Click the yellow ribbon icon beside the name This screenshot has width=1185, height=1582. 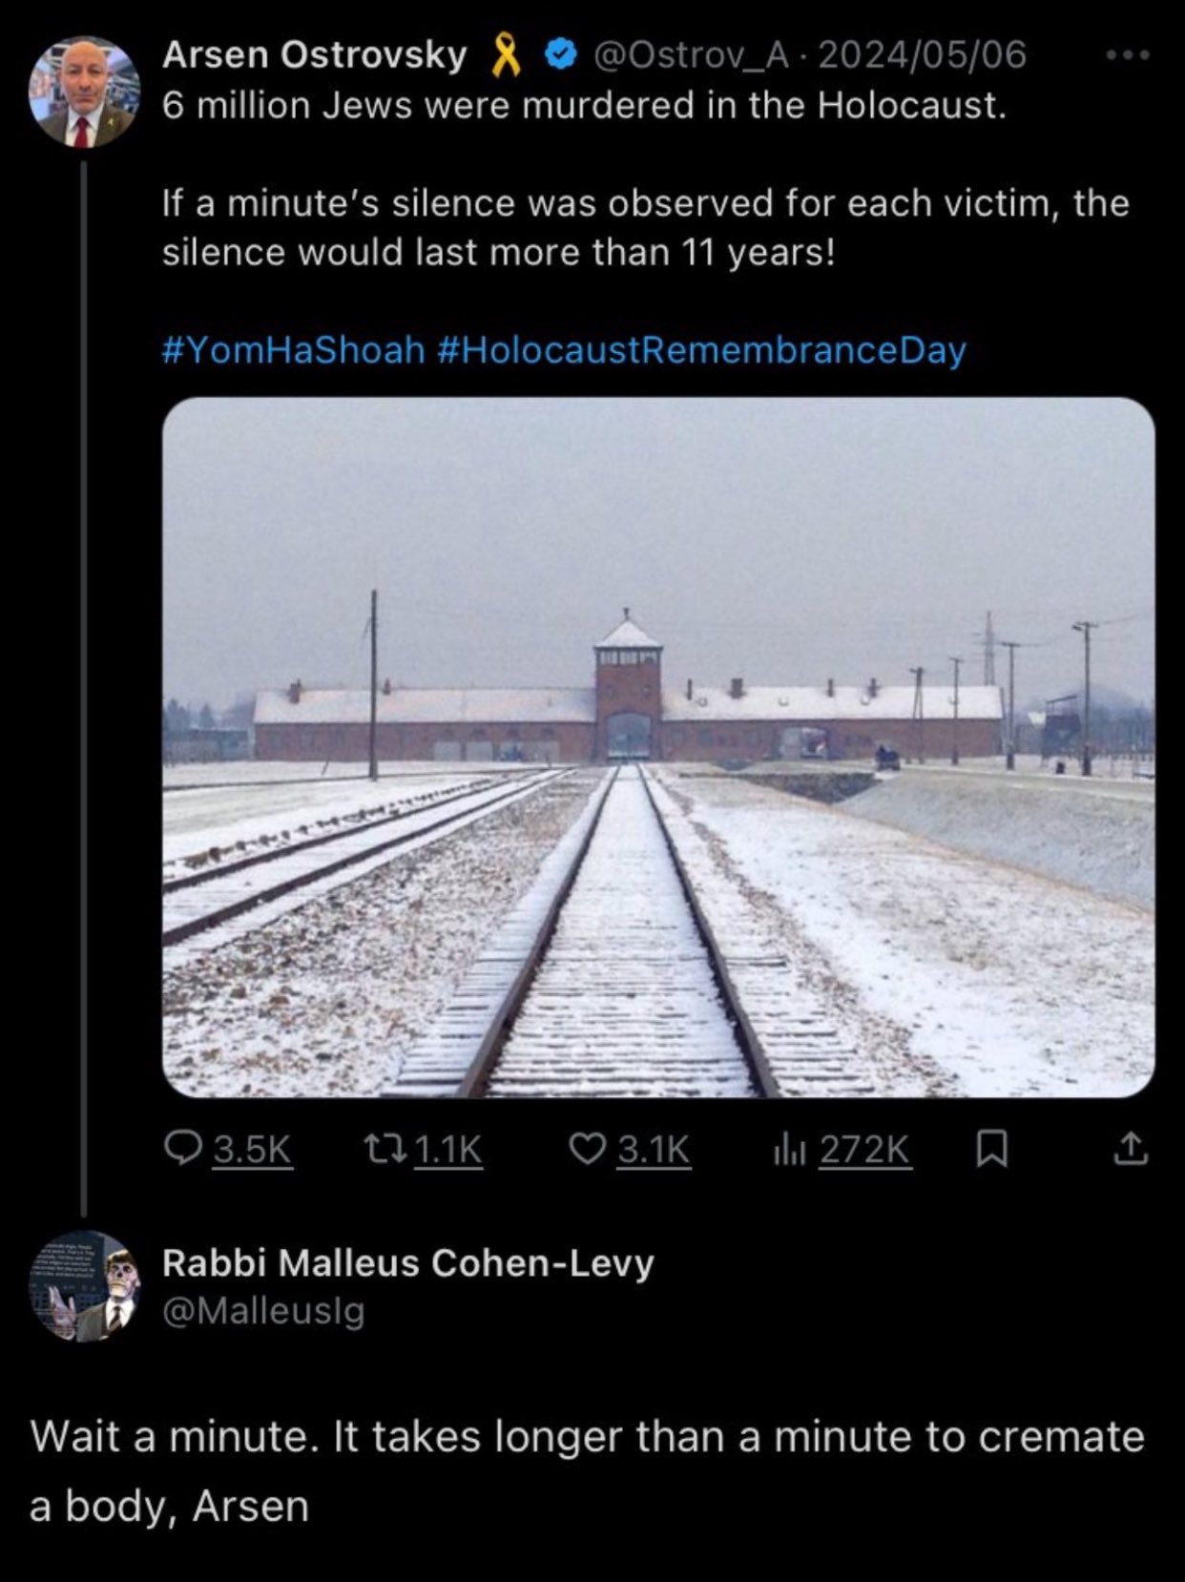(x=507, y=55)
